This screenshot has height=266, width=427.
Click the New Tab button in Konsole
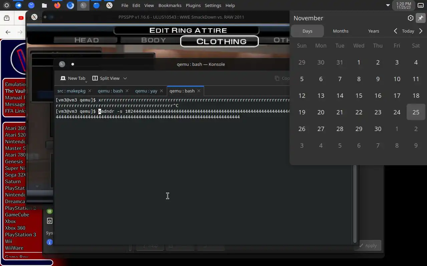pos(73,78)
